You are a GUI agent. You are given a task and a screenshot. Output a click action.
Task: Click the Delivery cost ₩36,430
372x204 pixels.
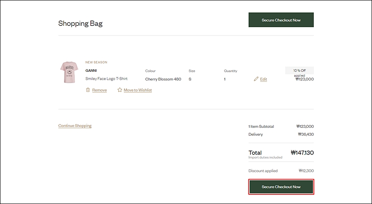coord(306,134)
